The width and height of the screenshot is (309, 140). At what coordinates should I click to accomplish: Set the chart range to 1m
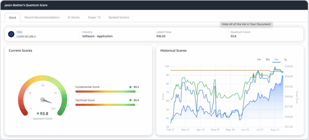pyautogui.click(x=259, y=59)
